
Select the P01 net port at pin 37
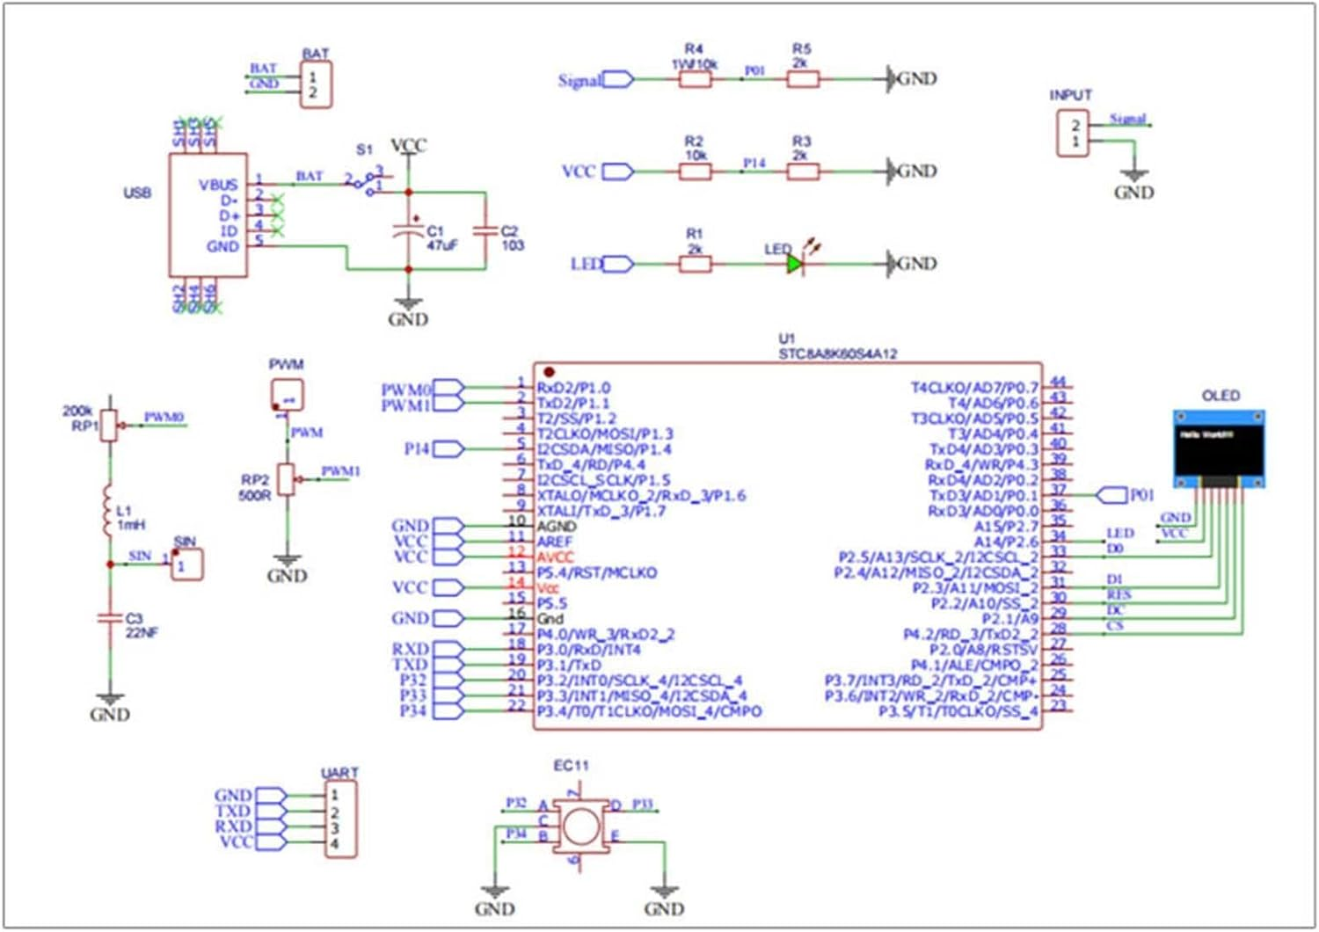point(1113,495)
